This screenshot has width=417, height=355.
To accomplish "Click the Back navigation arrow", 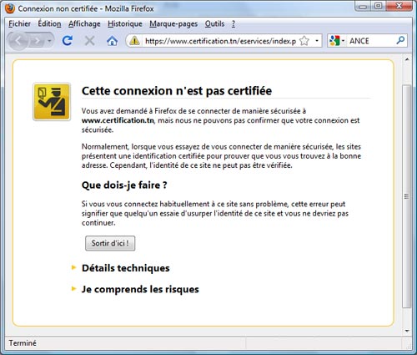I will (x=18, y=41).
